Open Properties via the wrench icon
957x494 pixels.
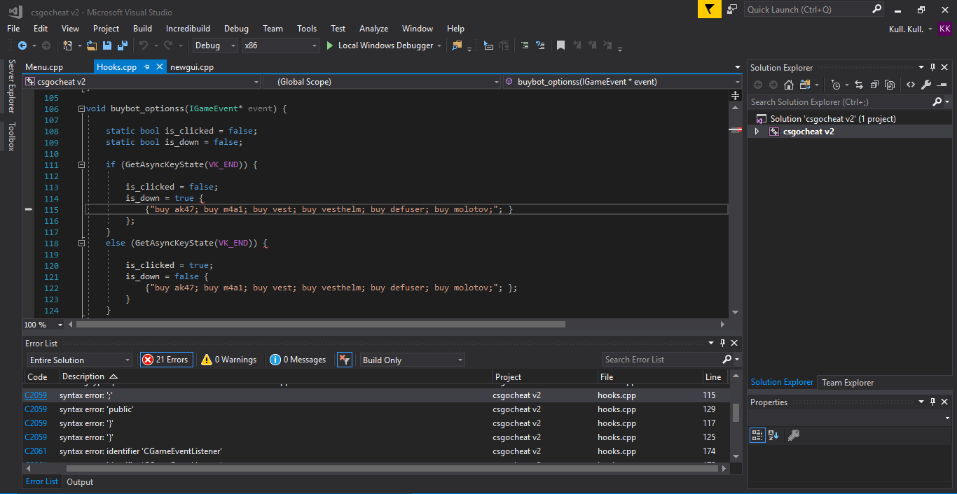(x=926, y=85)
